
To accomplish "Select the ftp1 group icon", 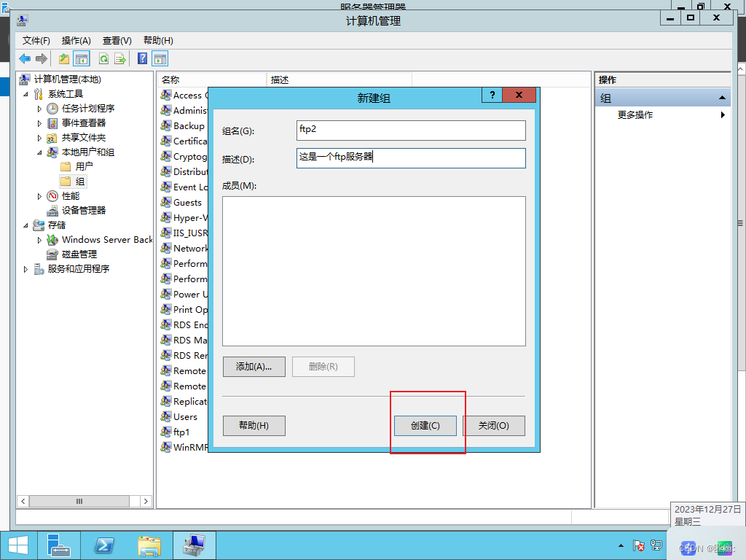I will click(165, 432).
